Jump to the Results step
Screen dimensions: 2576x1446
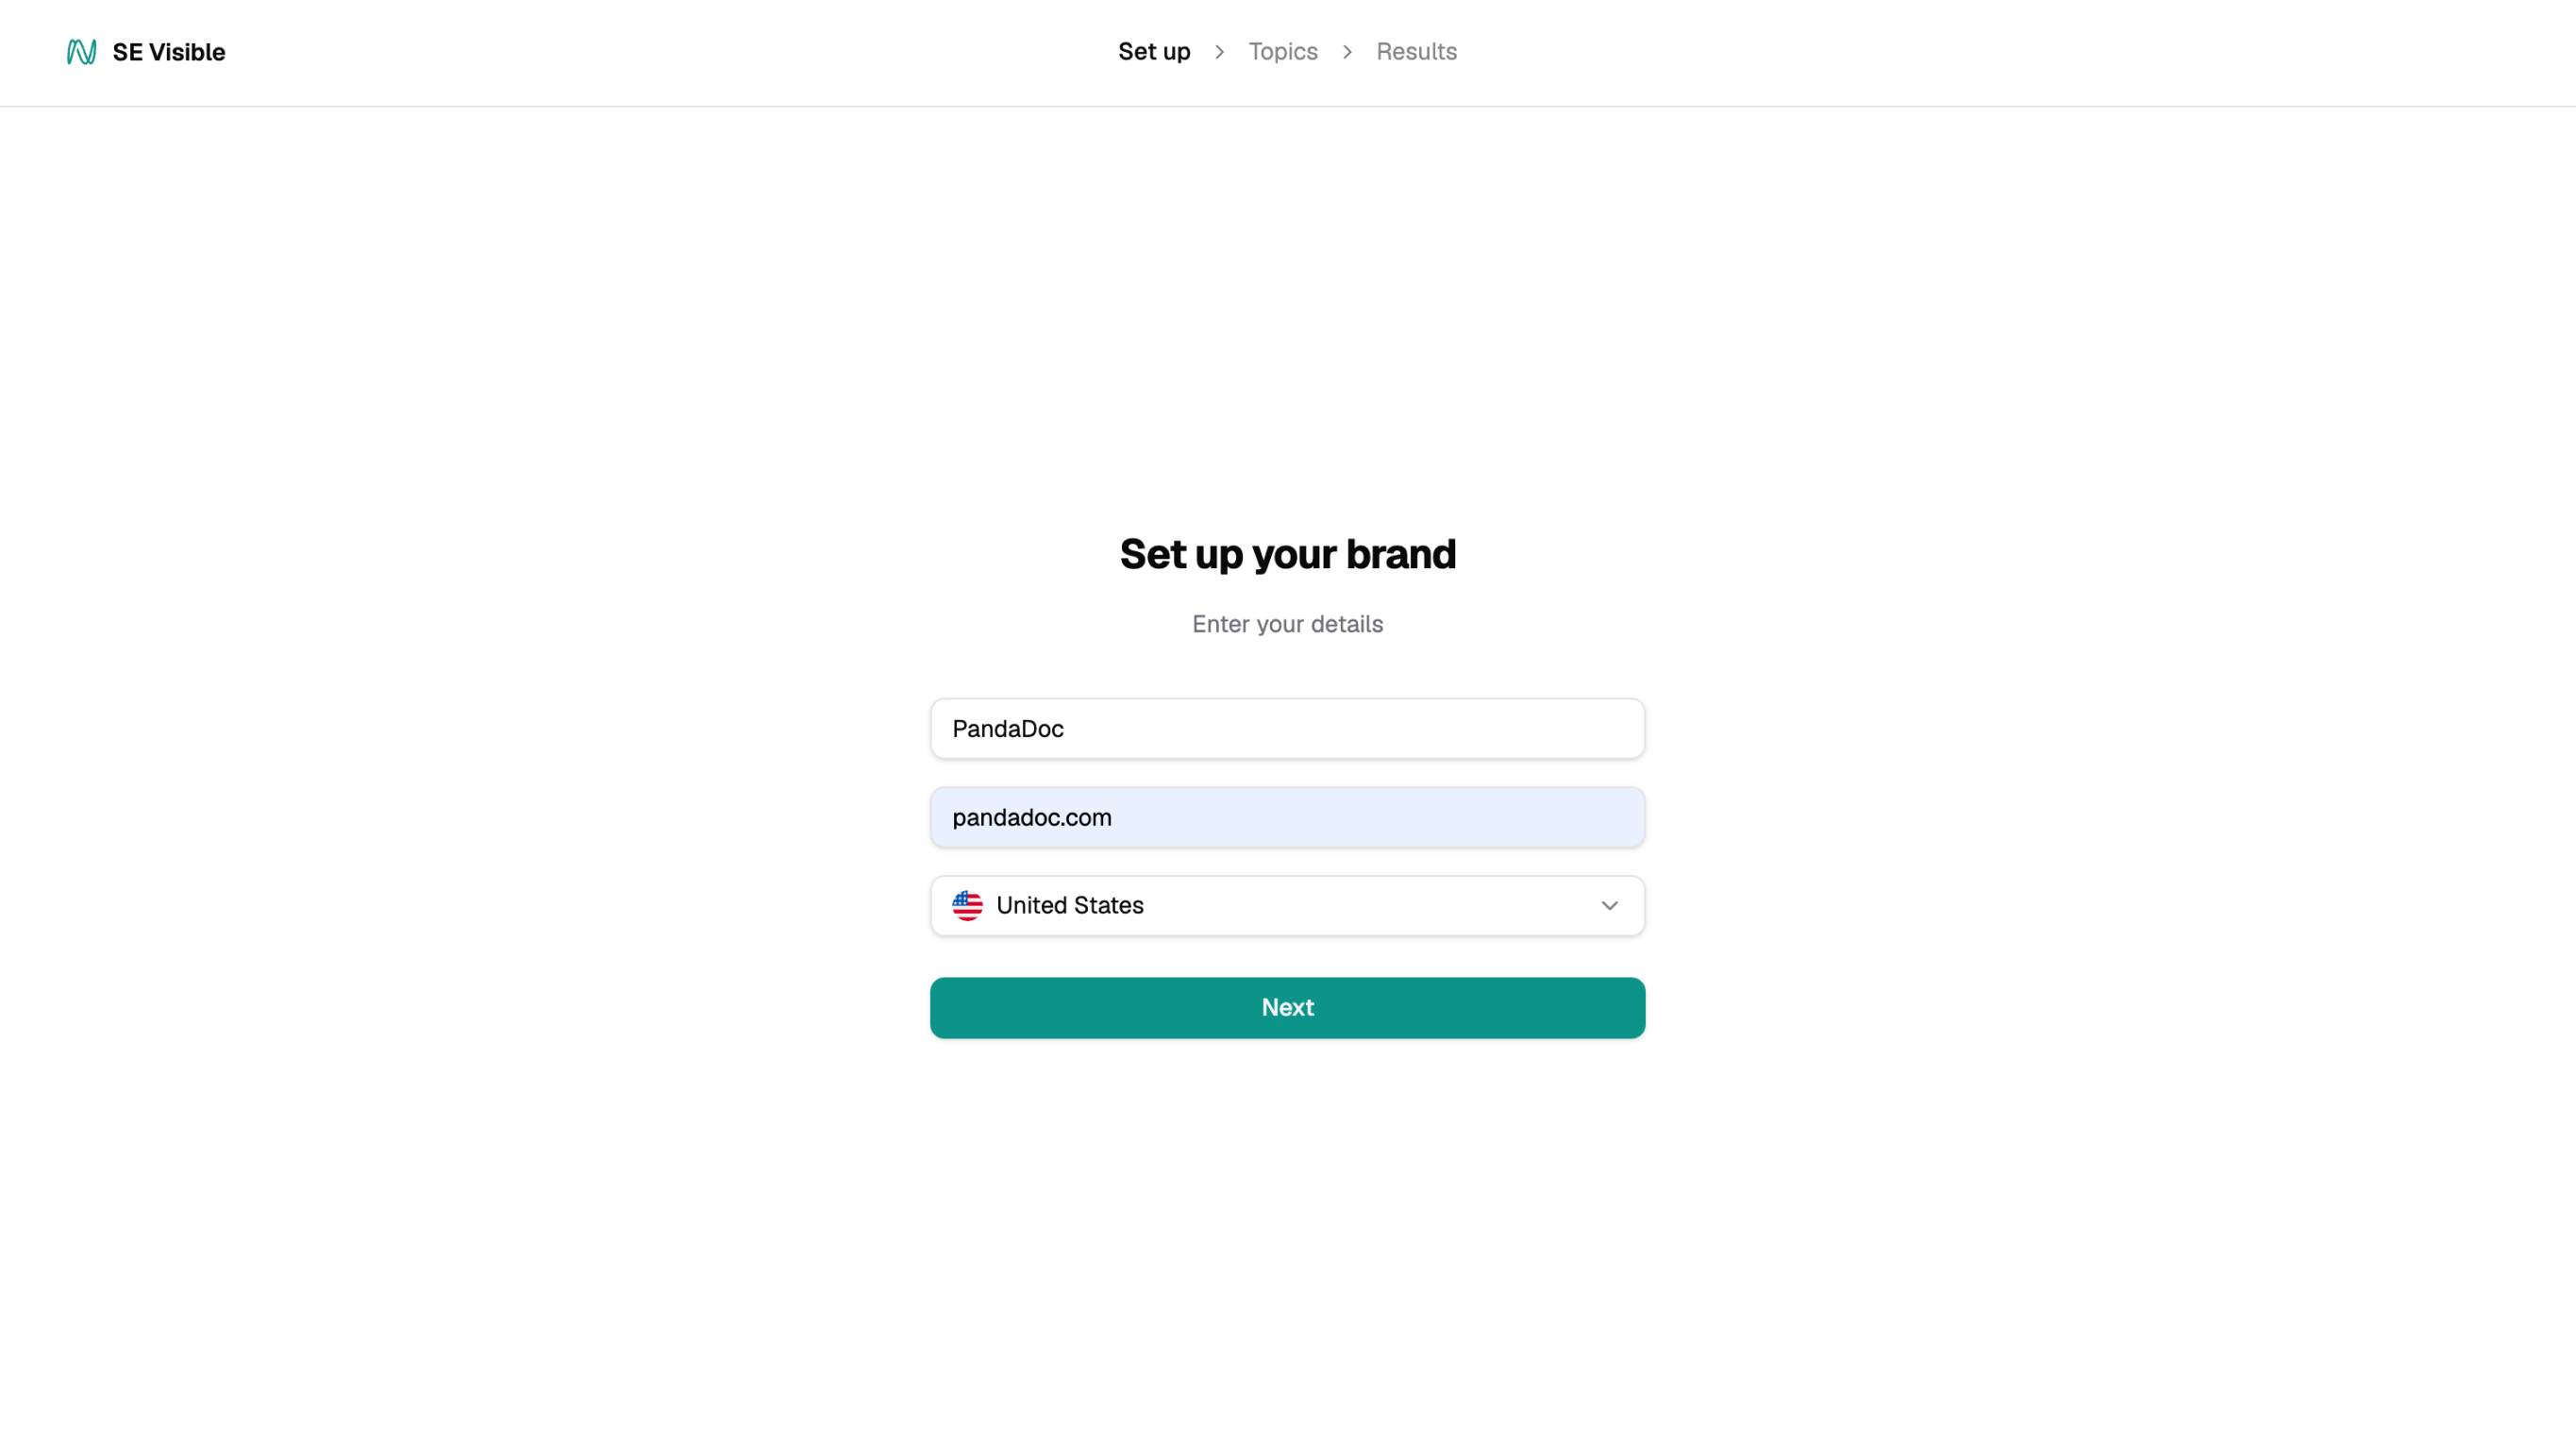click(x=1416, y=52)
